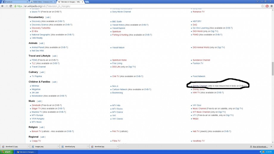Open dropdown arrow for download.png item
Image resolution: width=274 pixels, height=154 pixels.
pyautogui.click(x=88, y=147)
